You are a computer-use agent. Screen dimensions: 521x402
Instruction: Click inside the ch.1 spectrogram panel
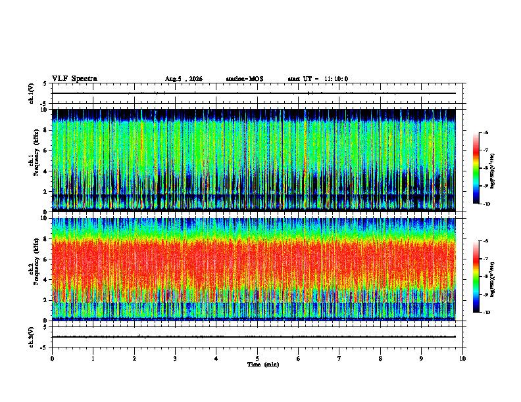click(x=254, y=160)
